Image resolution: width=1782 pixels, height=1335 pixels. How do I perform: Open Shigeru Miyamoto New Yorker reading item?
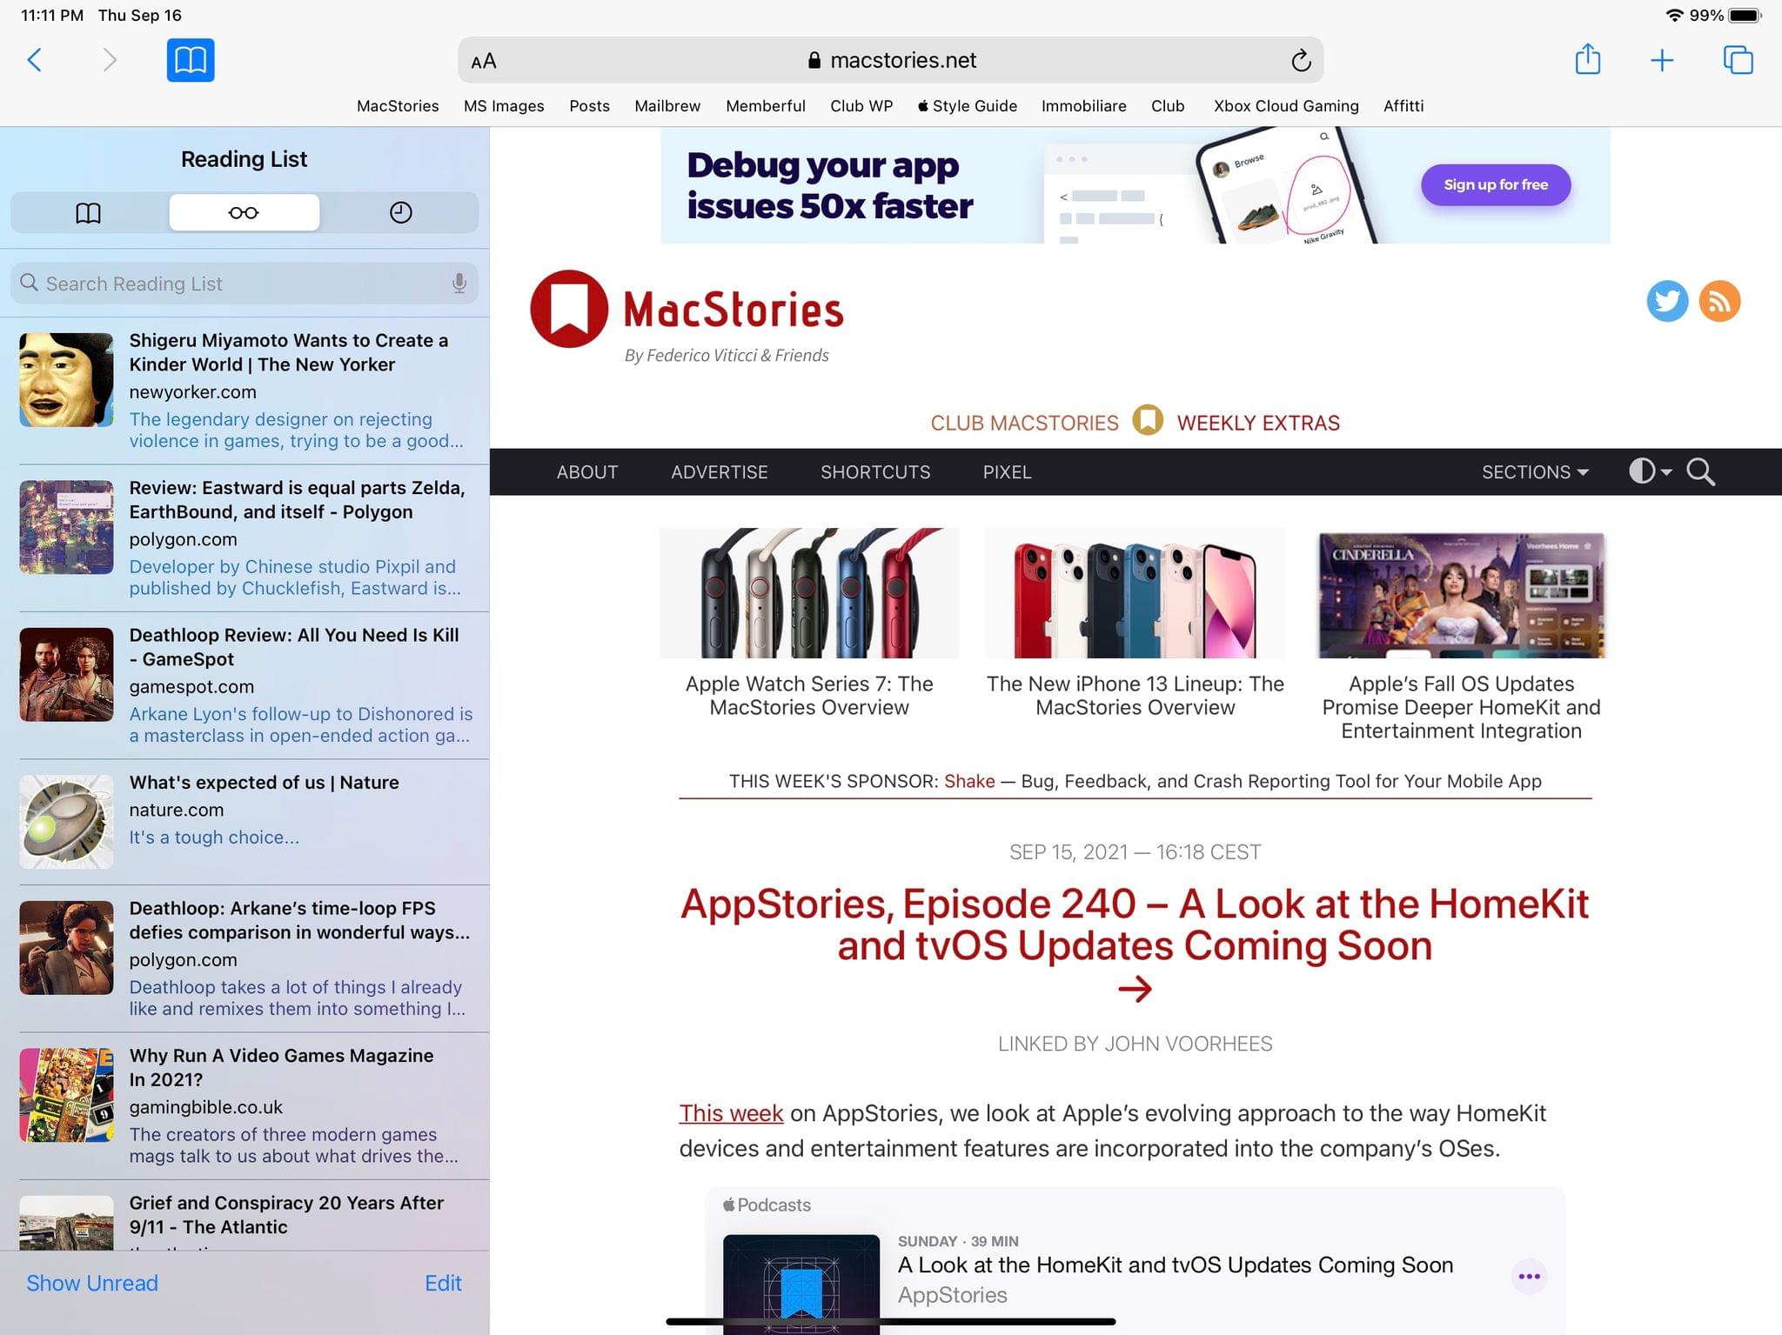tap(245, 390)
